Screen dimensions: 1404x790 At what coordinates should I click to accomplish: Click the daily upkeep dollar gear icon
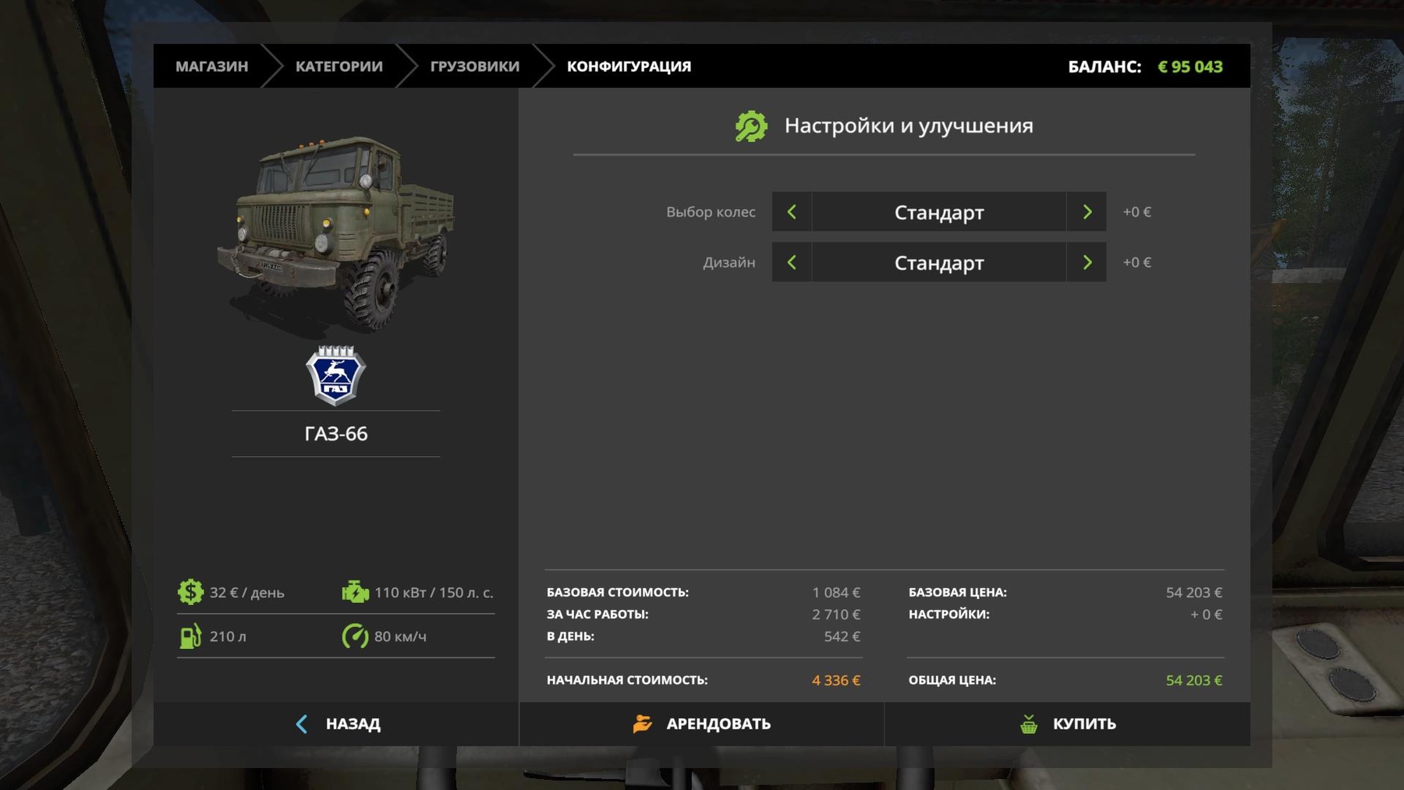click(190, 592)
